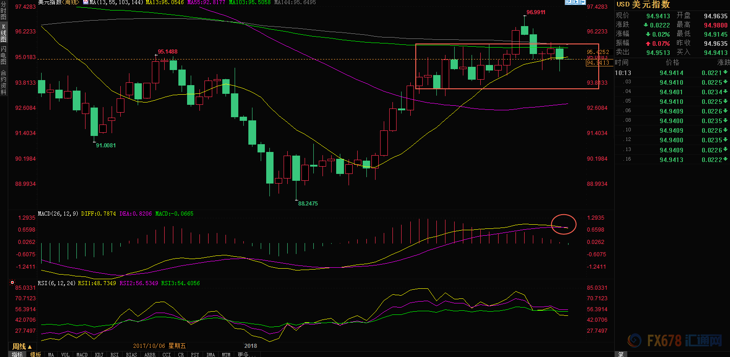Select PSY indicator in bottom bar

[x=195, y=354]
